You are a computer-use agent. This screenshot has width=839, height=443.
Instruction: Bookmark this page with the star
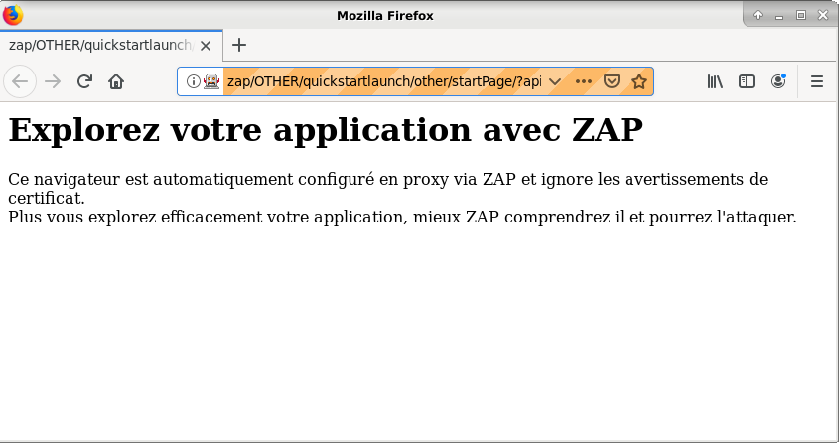coord(638,81)
